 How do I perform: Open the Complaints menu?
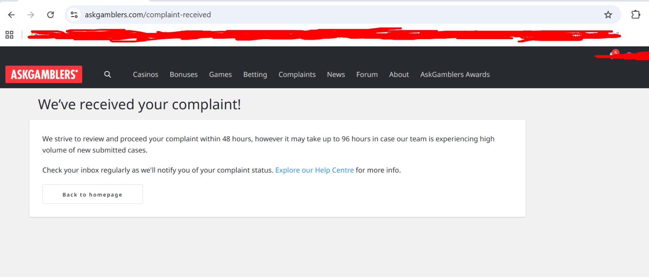pyautogui.click(x=297, y=75)
